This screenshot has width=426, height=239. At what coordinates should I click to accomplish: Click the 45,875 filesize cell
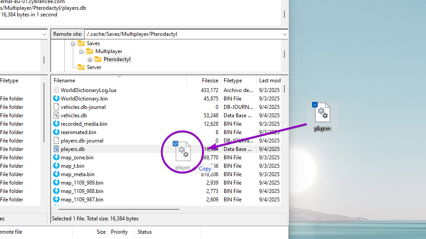click(x=211, y=99)
